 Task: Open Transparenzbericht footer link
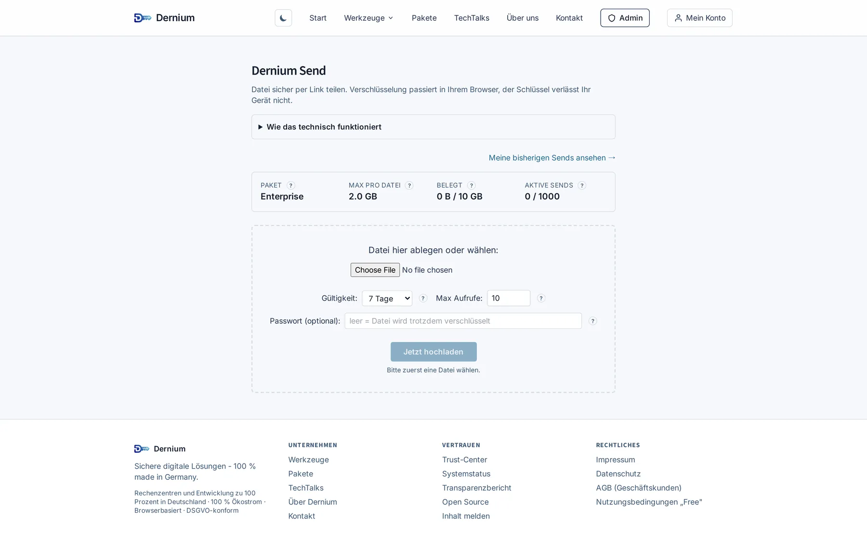pyautogui.click(x=476, y=488)
